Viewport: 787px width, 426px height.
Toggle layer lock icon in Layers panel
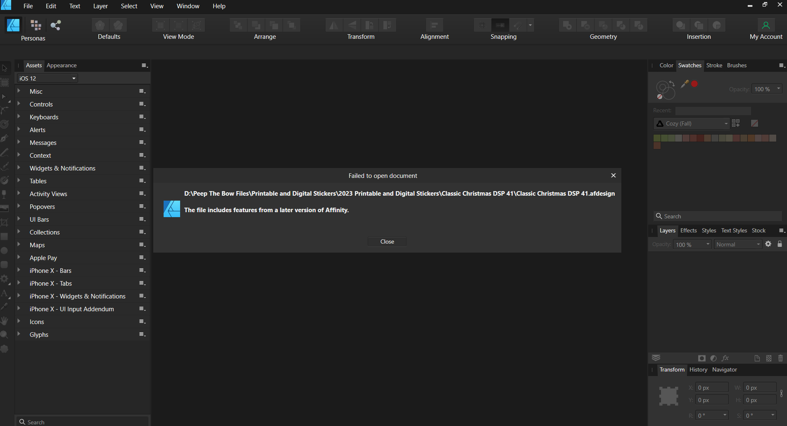(x=780, y=244)
